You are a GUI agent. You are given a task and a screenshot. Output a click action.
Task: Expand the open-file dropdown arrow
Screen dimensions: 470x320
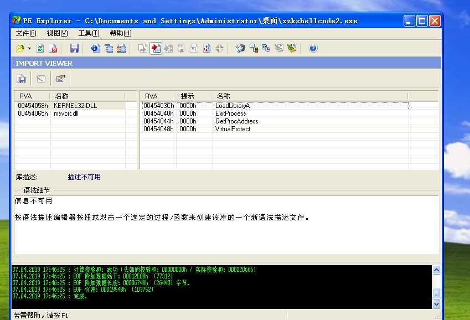coord(29,48)
